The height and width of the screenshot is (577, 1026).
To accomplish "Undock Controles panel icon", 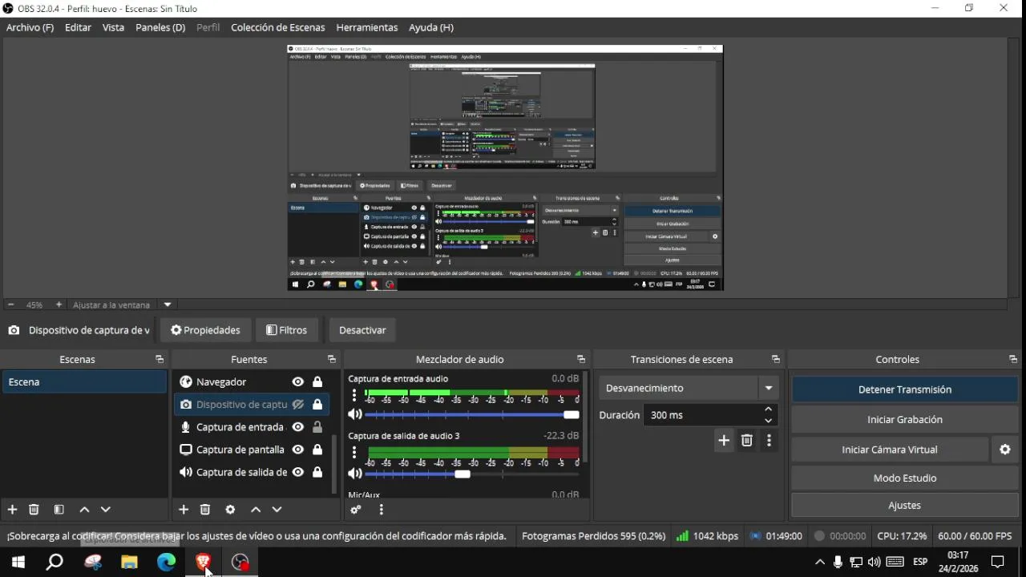I will [x=1013, y=359].
